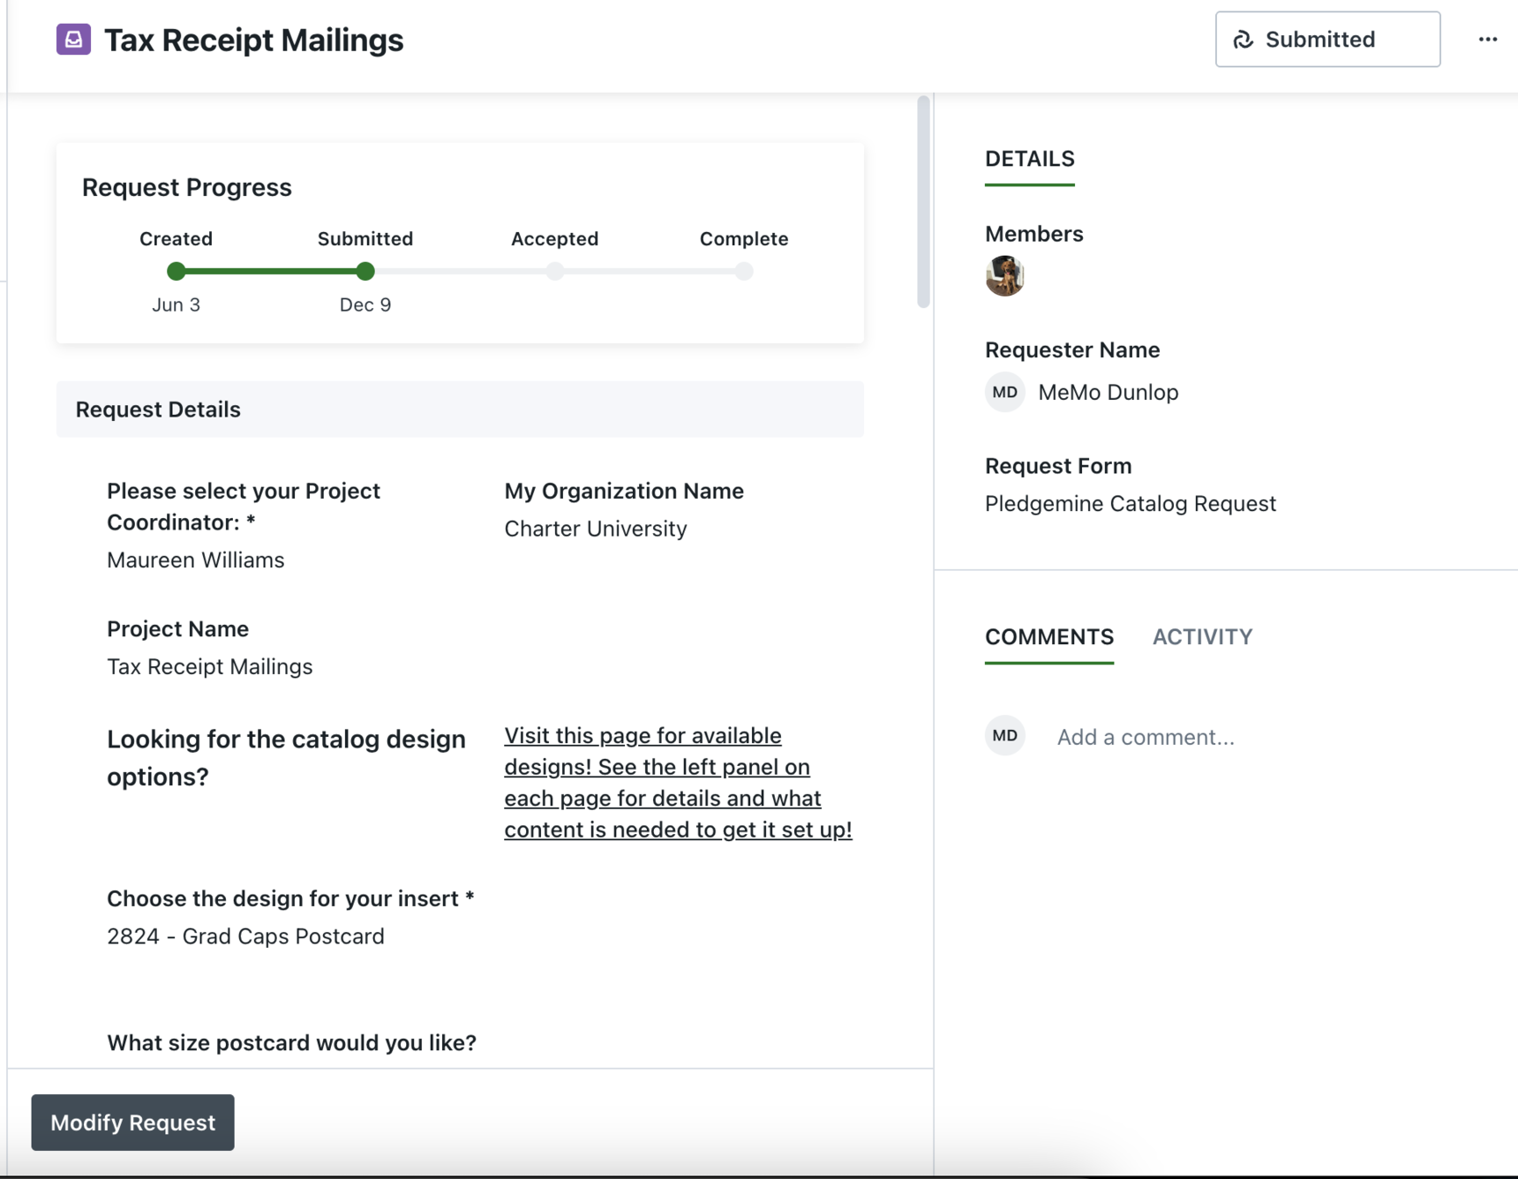Open the available catalog designs link
Image resolution: width=1518 pixels, height=1179 pixels.
point(677,783)
